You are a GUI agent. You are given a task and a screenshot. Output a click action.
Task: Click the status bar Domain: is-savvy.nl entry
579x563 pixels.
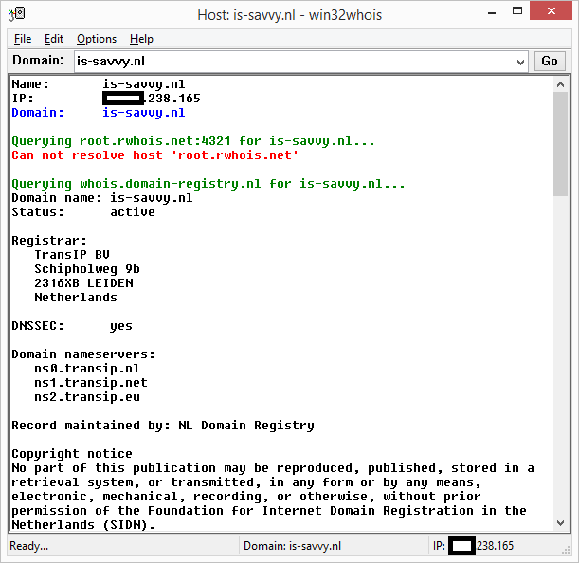click(292, 546)
